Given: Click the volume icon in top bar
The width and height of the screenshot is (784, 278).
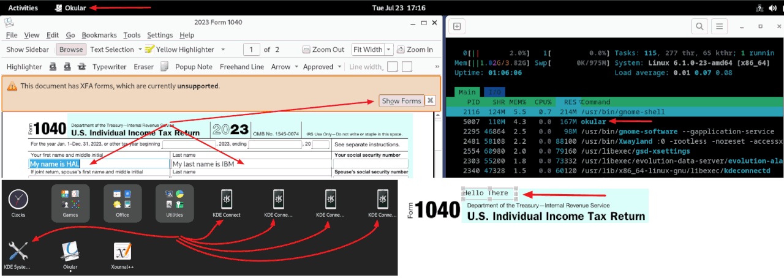Looking at the screenshot, I should tap(772, 8).
